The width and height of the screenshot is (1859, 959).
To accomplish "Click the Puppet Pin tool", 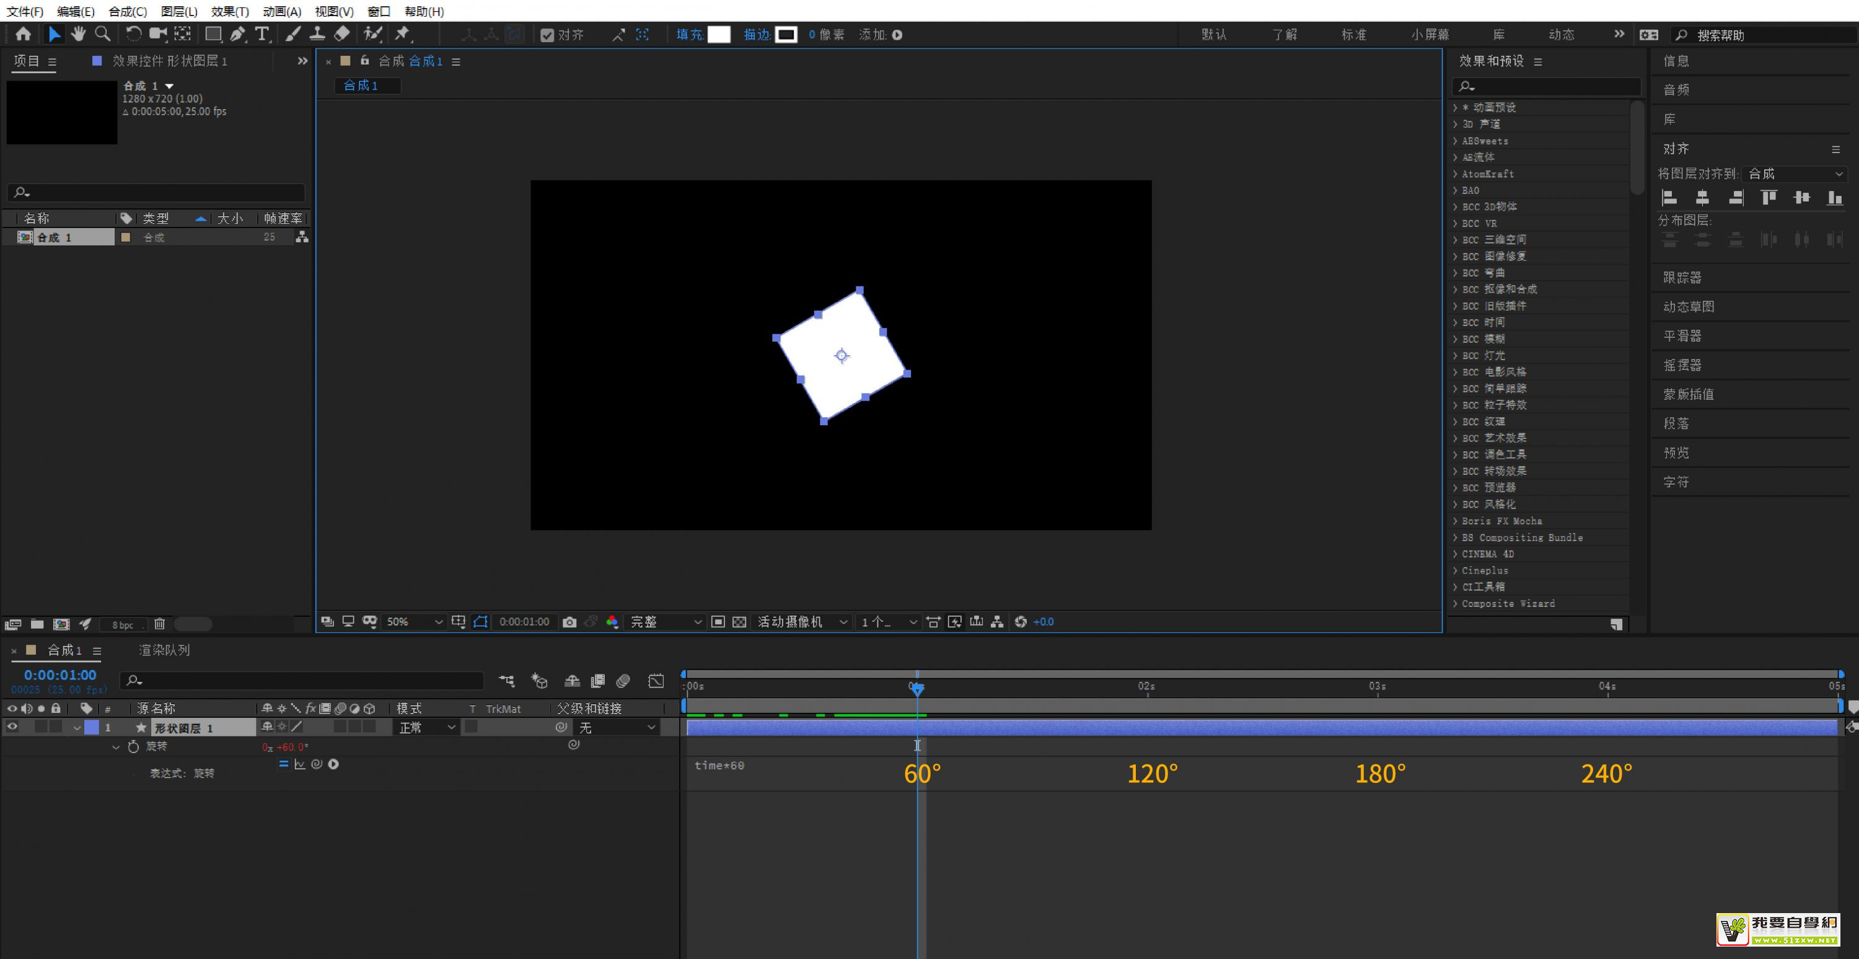I will (x=403, y=34).
